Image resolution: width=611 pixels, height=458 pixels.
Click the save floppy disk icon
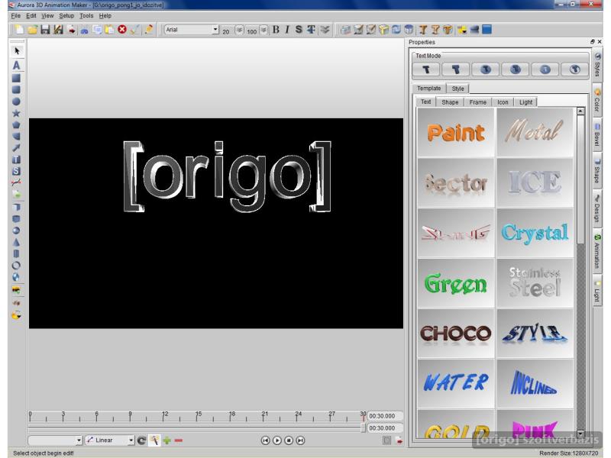click(x=45, y=30)
